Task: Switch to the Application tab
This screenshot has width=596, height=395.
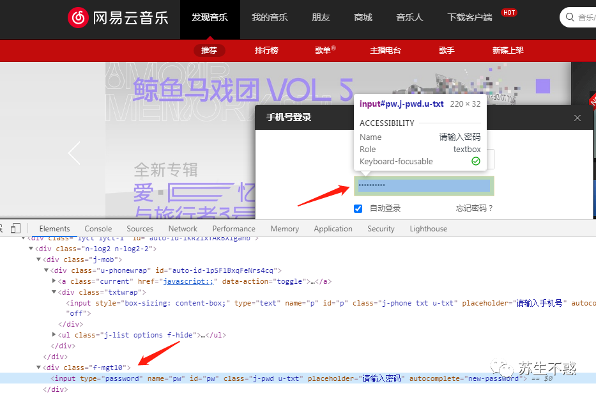Action: [x=333, y=228]
